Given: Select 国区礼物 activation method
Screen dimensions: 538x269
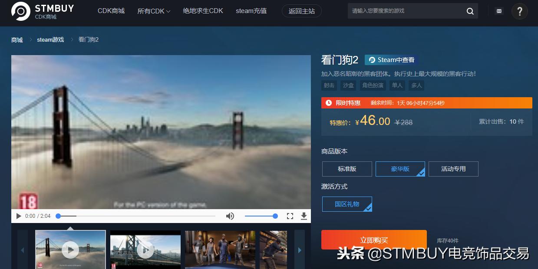Looking at the screenshot, I should 347,204.
